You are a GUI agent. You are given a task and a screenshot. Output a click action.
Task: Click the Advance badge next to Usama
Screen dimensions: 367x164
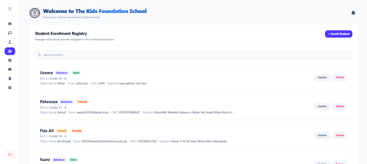(x=62, y=73)
